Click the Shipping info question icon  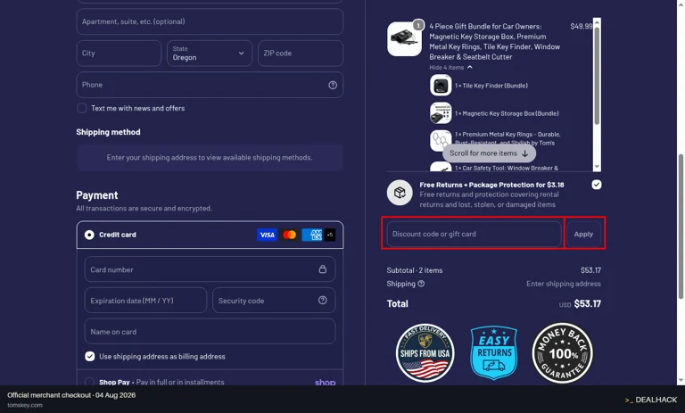click(x=421, y=284)
